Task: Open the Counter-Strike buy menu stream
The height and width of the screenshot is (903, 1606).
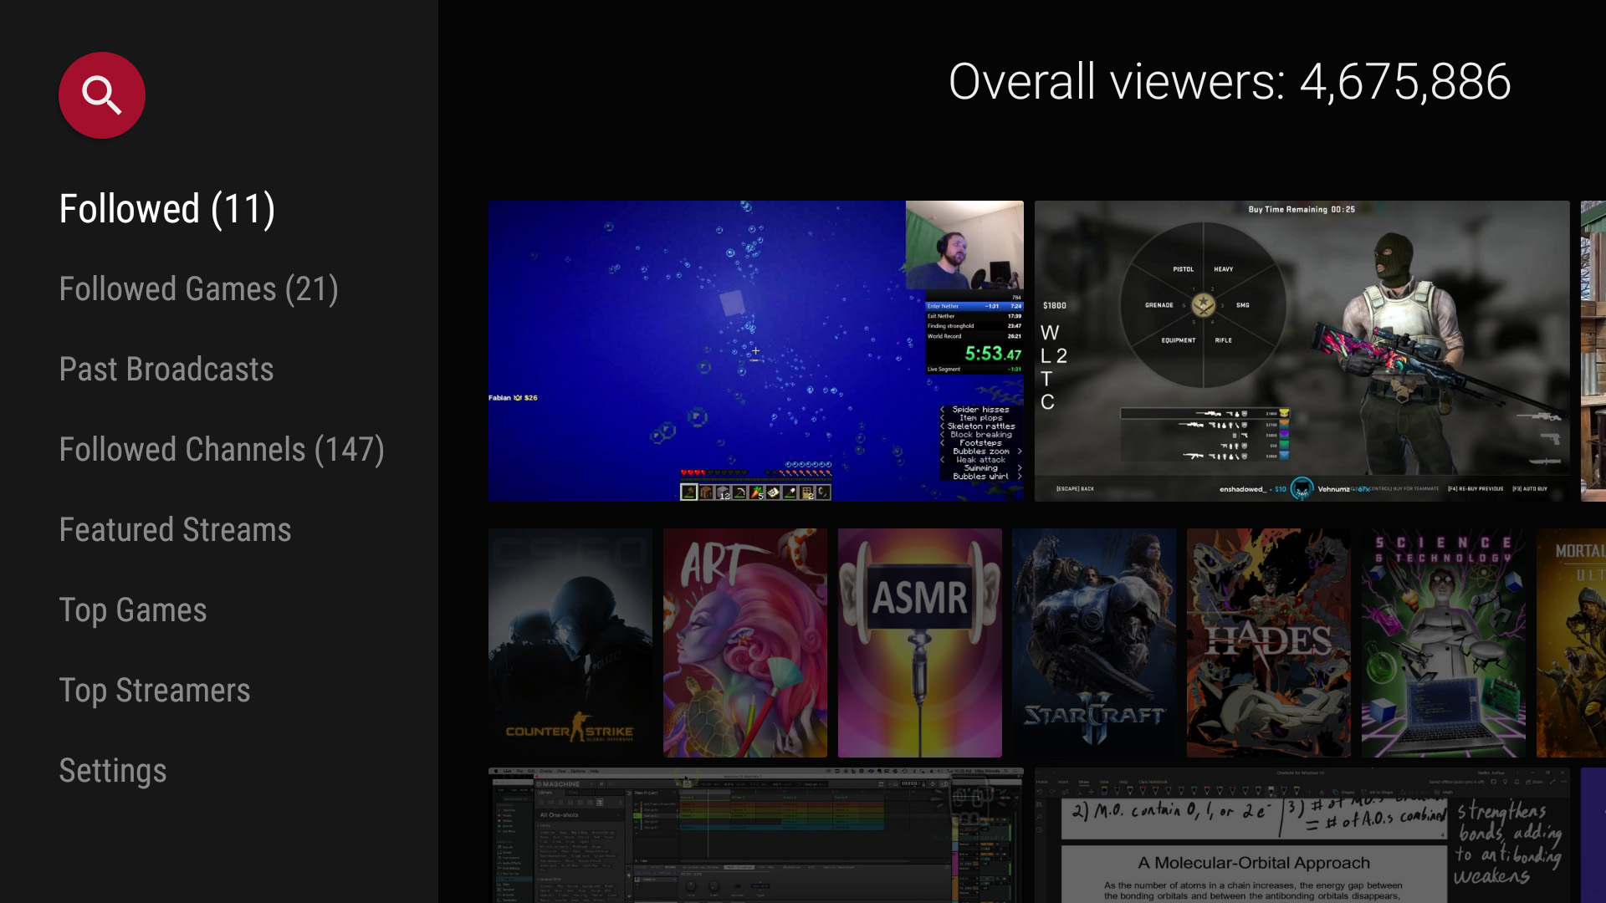Action: point(1302,350)
